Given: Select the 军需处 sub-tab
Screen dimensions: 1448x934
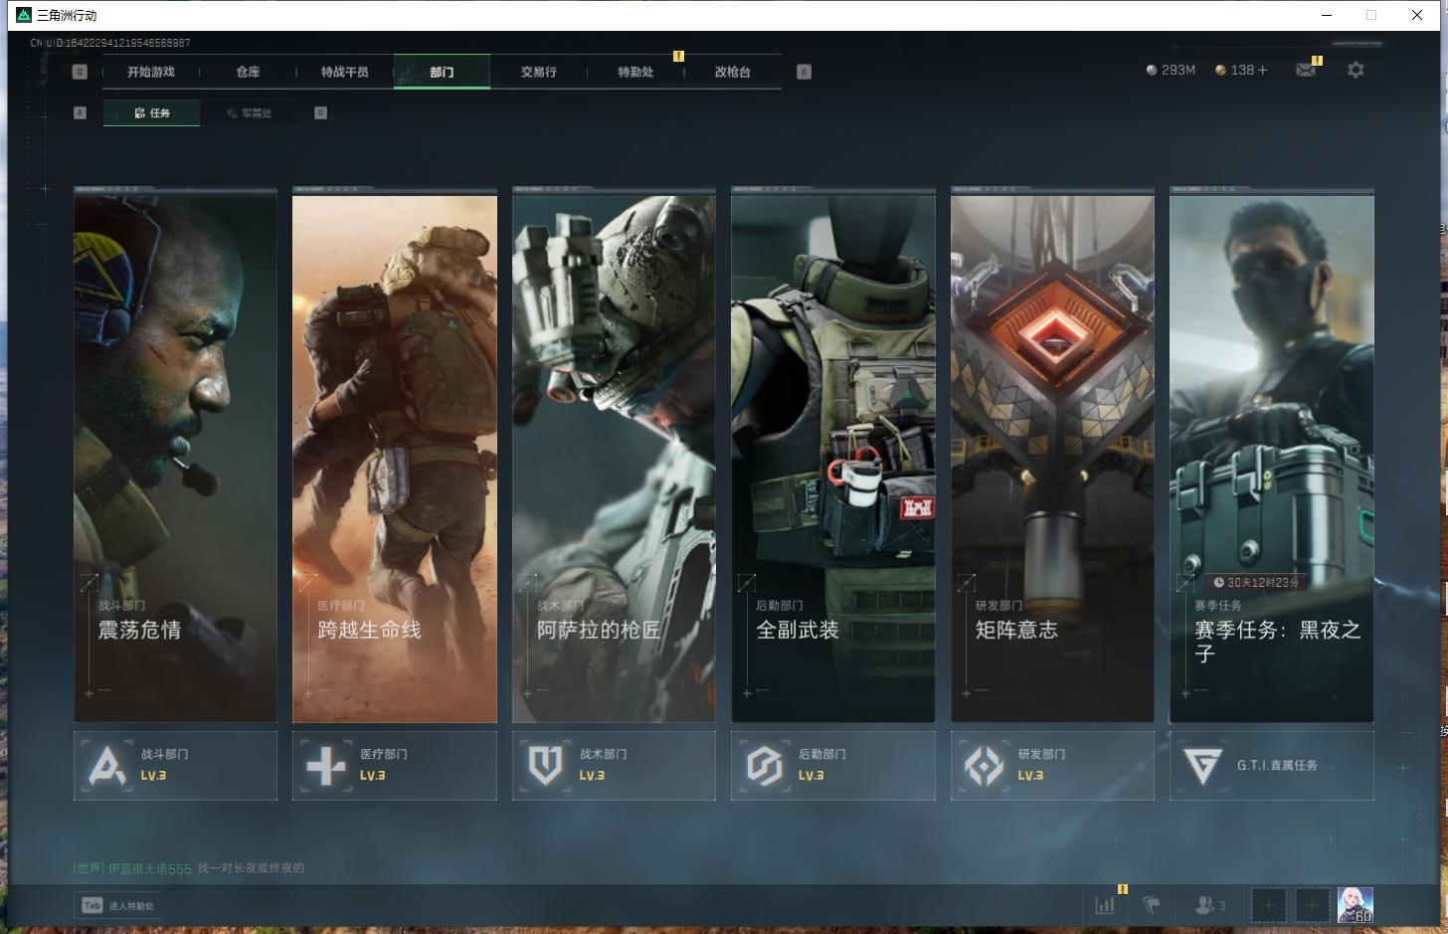Looking at the screenshot, I should tap(250, 113).
